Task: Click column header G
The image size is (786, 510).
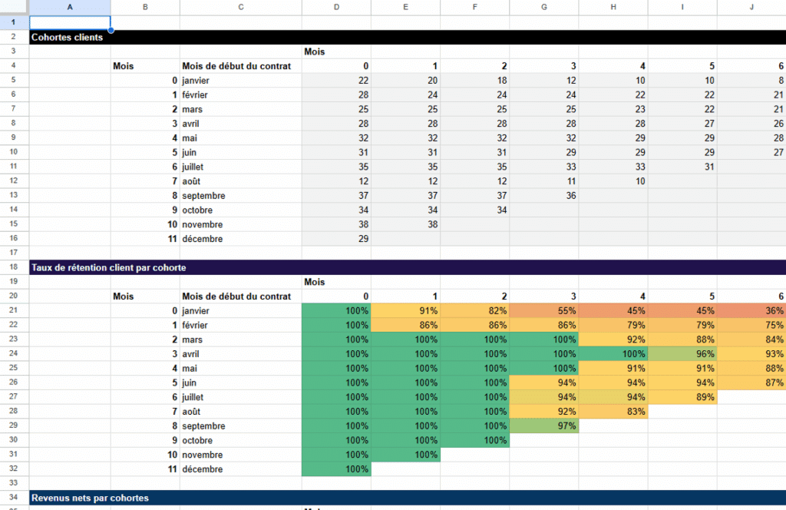Action: (x=543, y=7)
